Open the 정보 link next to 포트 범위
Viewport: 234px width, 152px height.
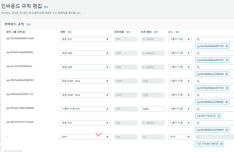[x=156, y=32]
